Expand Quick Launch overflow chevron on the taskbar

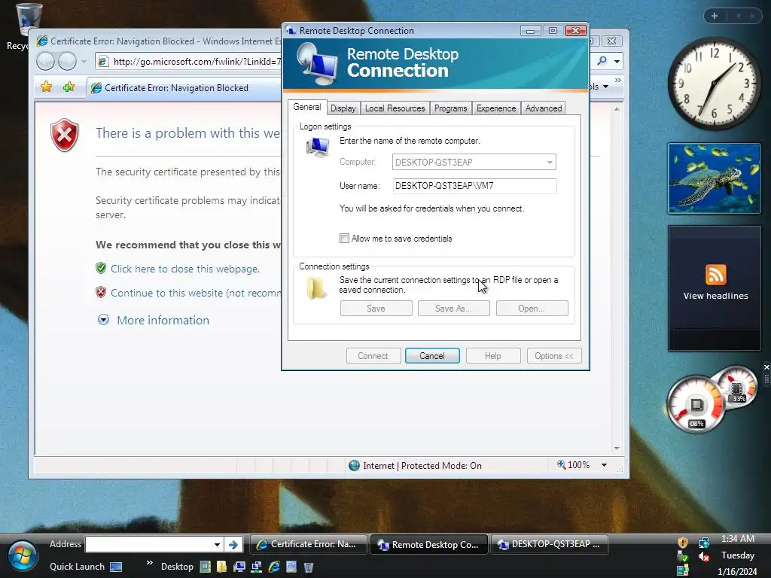coord(150,562)
